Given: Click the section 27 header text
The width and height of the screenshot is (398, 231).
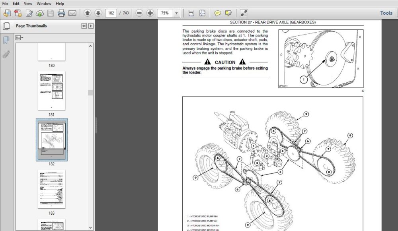Looking at the screenshot, I should coord(273,22).
